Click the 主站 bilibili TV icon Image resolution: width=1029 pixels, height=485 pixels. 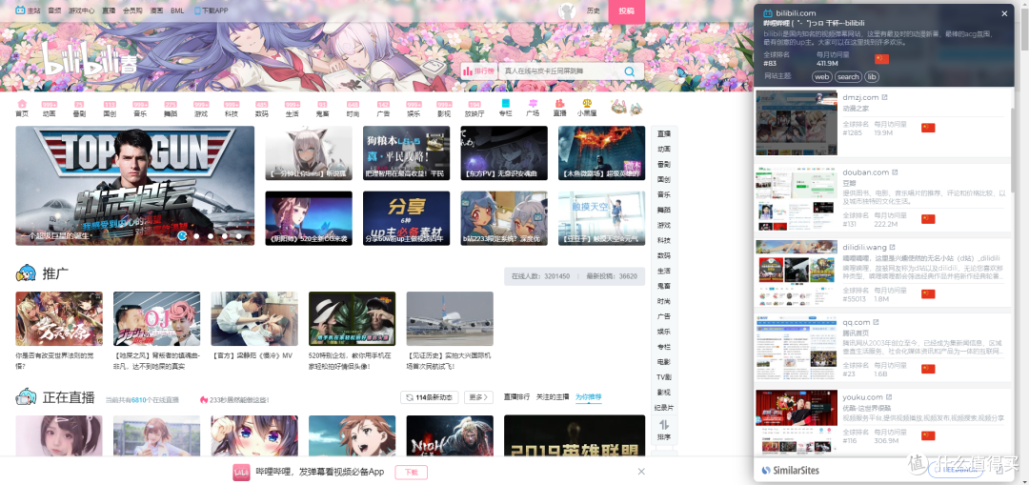pos(21,11)
